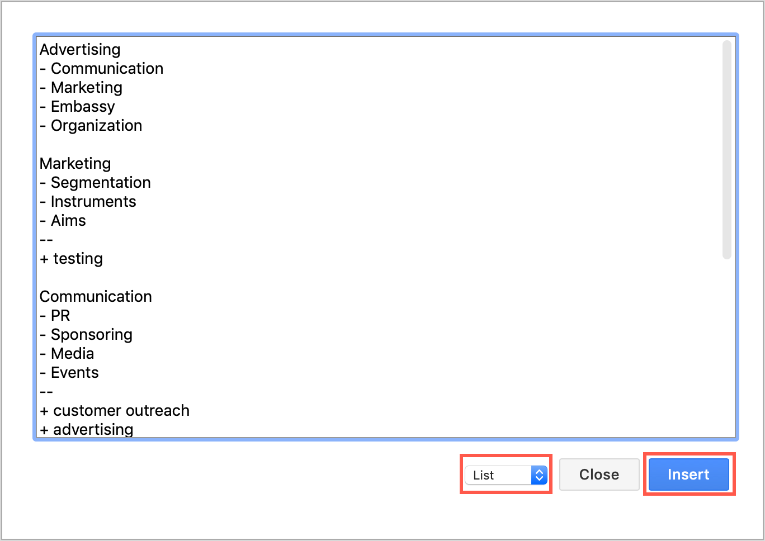The width and height of the screenshot is (765, 541).
Task: Click the '- Organization' line
Action: (x=91, y=125)
